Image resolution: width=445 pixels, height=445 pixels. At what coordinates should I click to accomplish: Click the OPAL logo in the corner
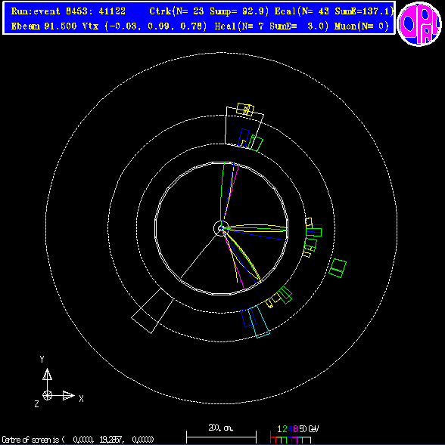(x=419, y=23)
